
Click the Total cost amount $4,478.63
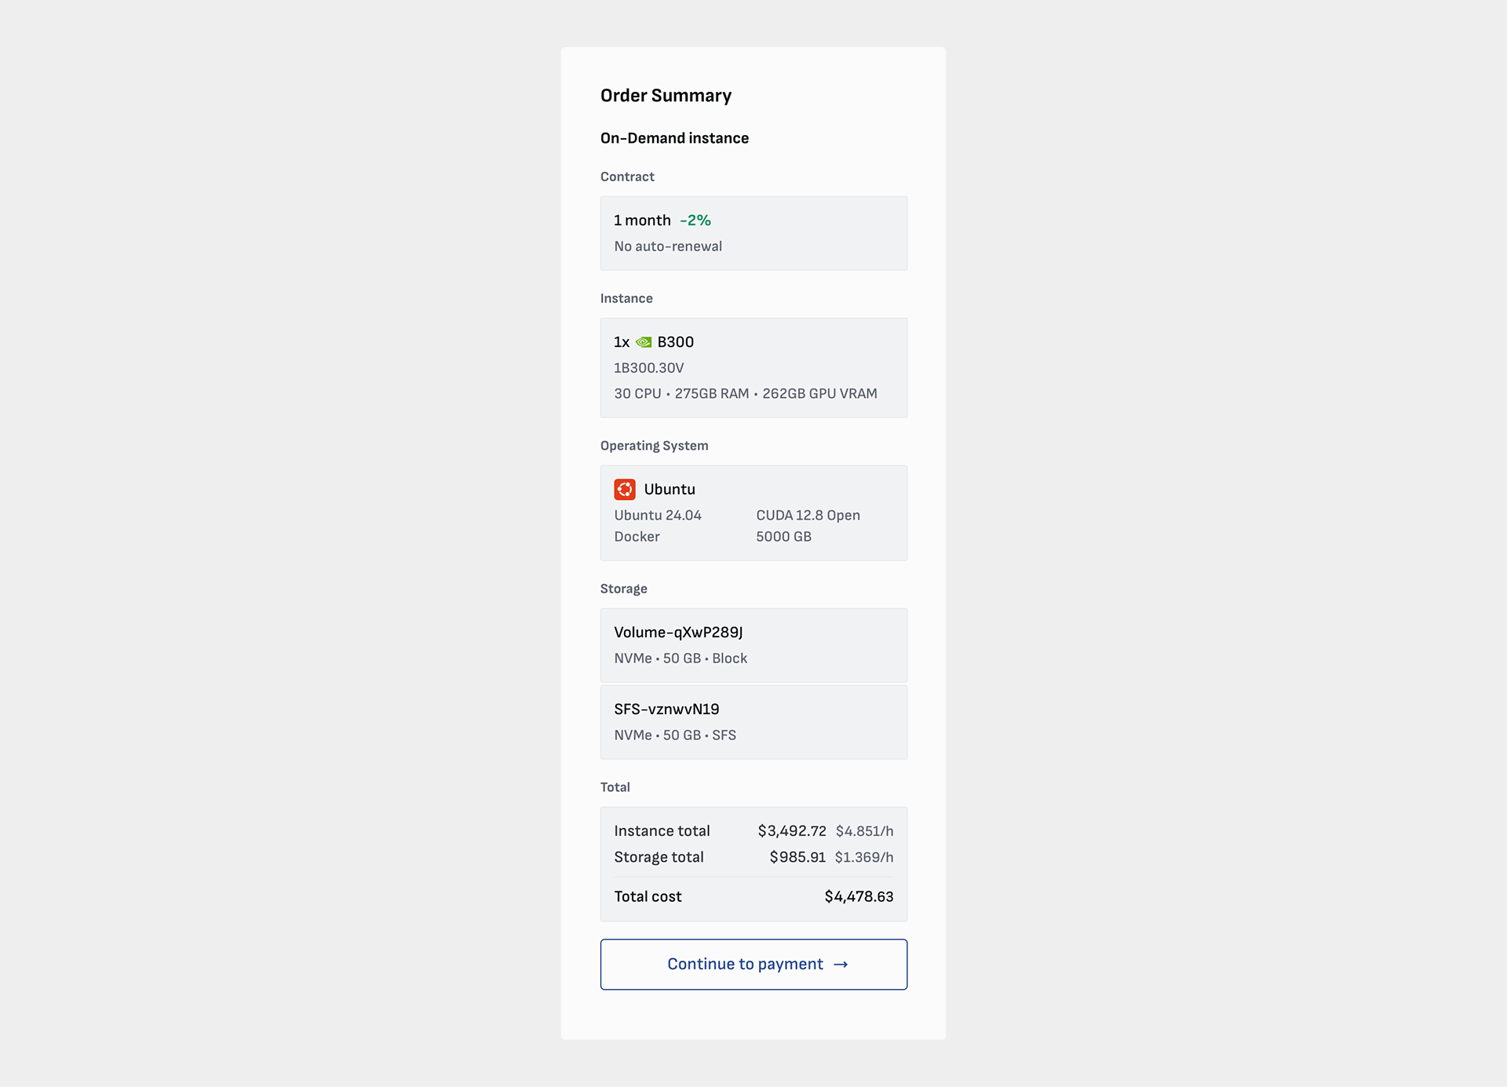click(859, 896)
